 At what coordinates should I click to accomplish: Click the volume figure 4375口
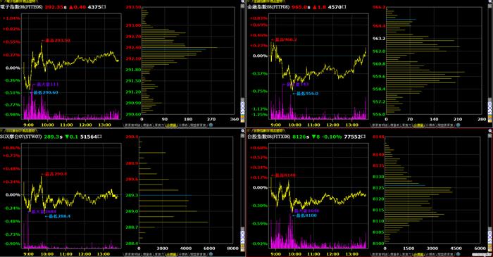tap(97, 7)
